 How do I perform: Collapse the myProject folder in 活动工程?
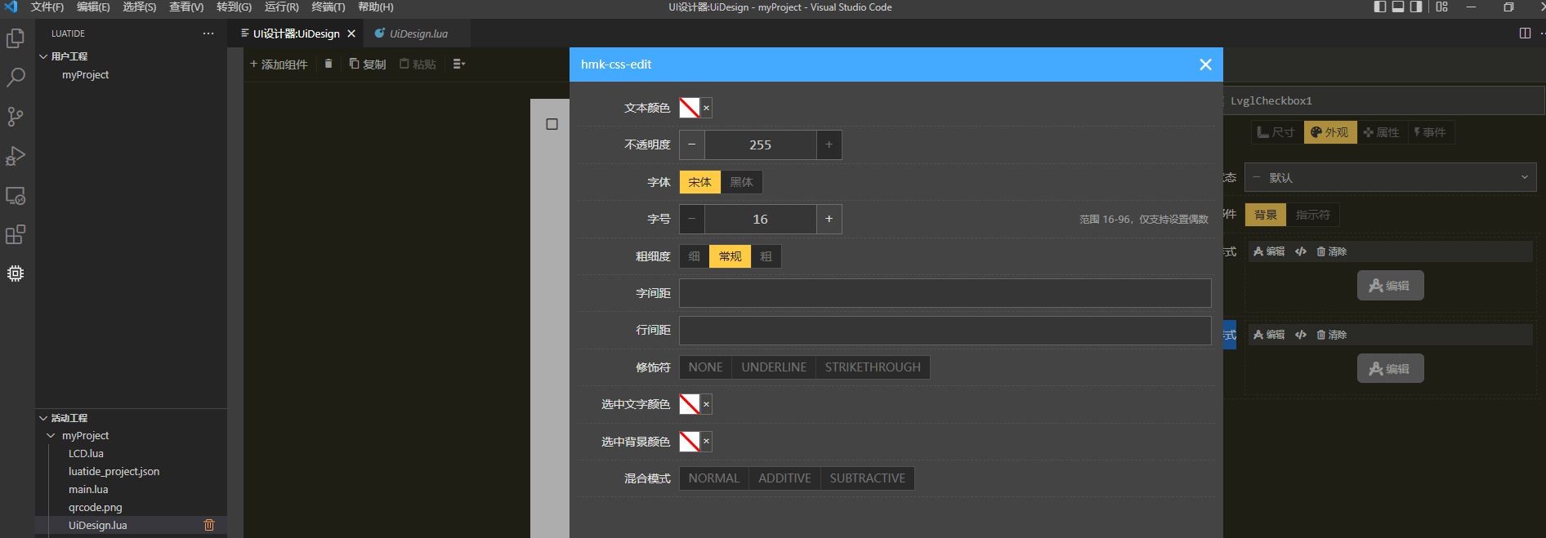click(x=51, y=436)
